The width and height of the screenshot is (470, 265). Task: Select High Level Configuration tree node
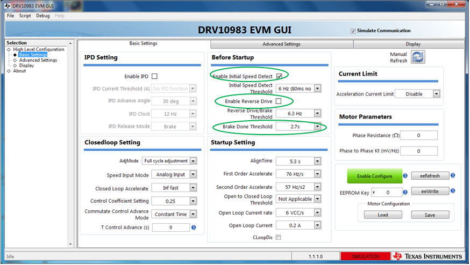(39, 49)
